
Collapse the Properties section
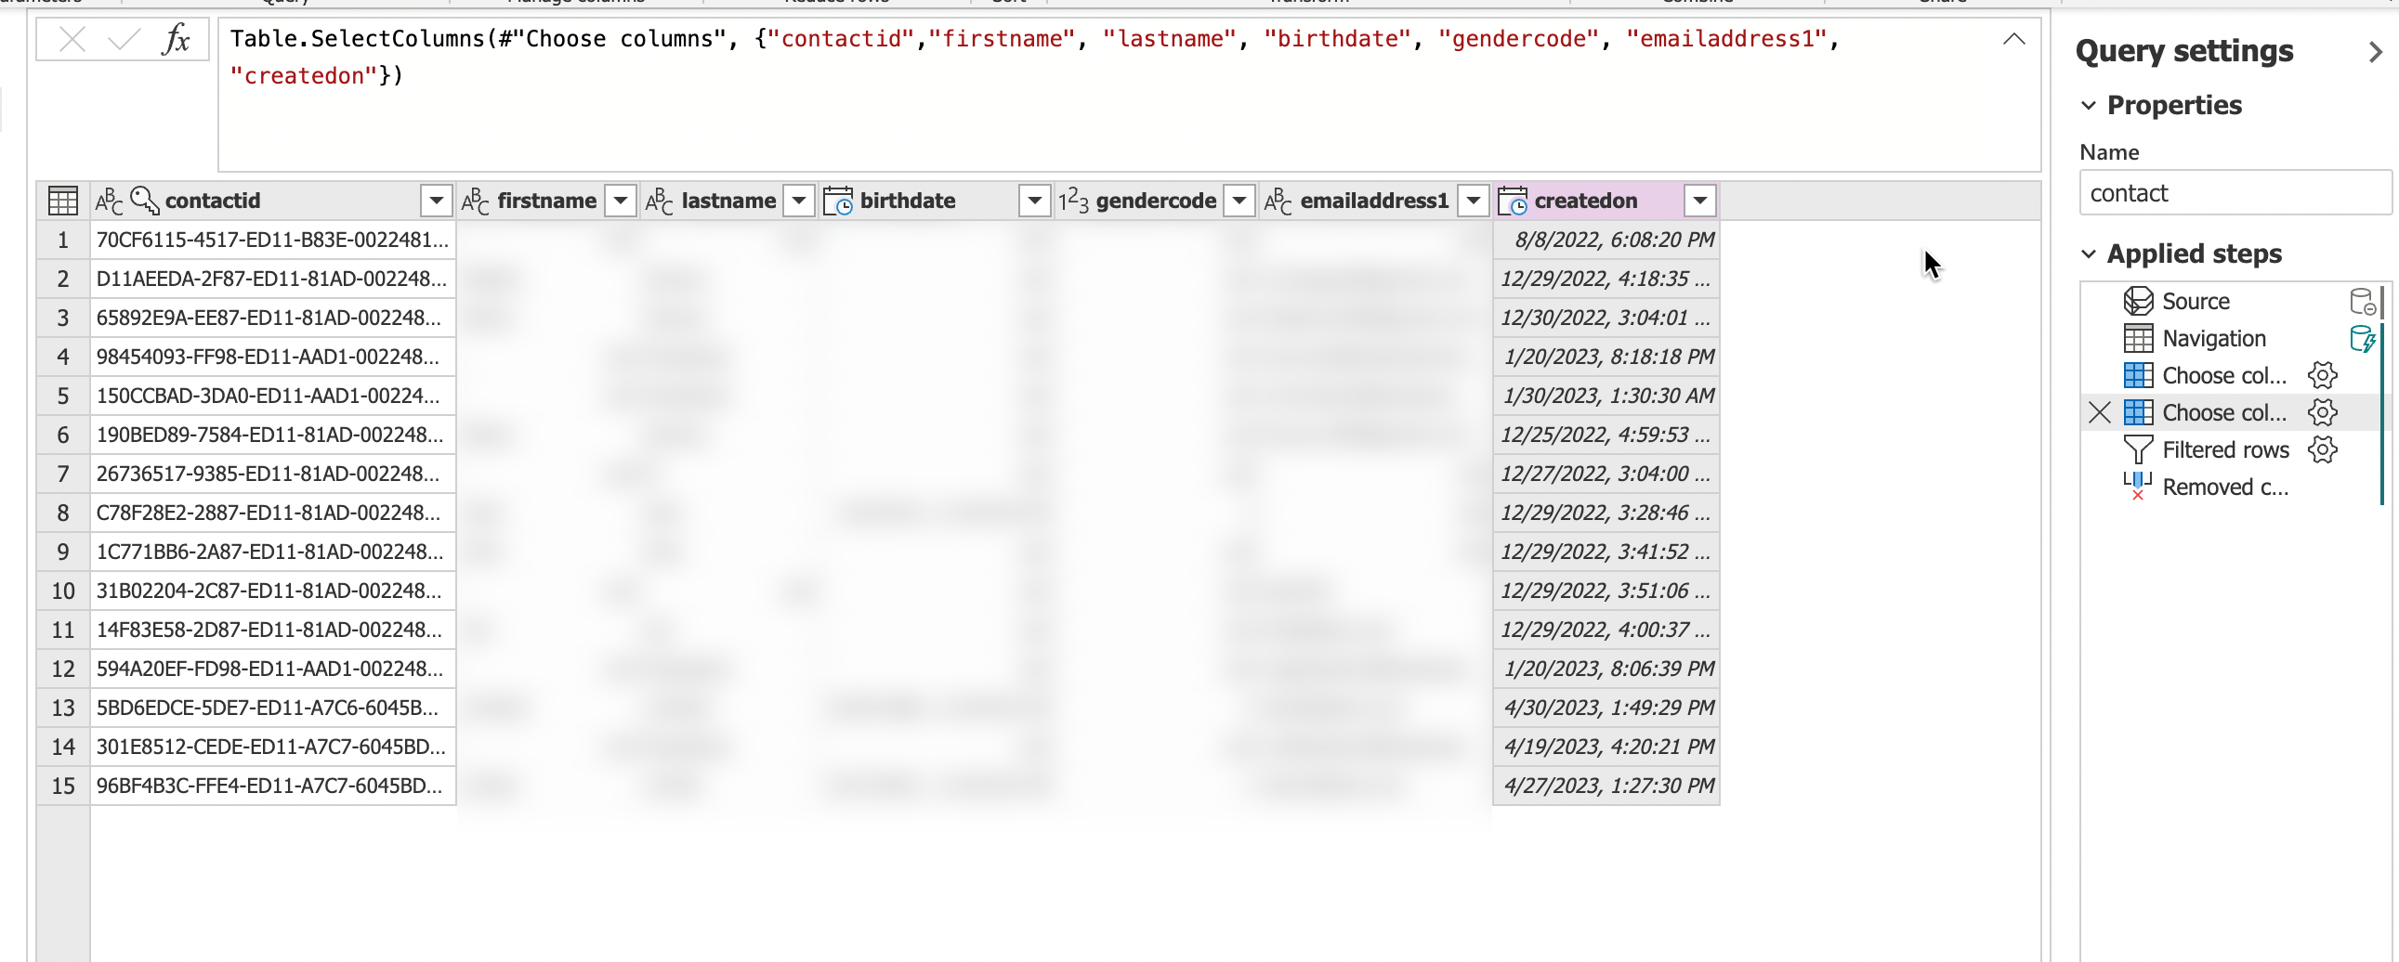coord(2089,106)
